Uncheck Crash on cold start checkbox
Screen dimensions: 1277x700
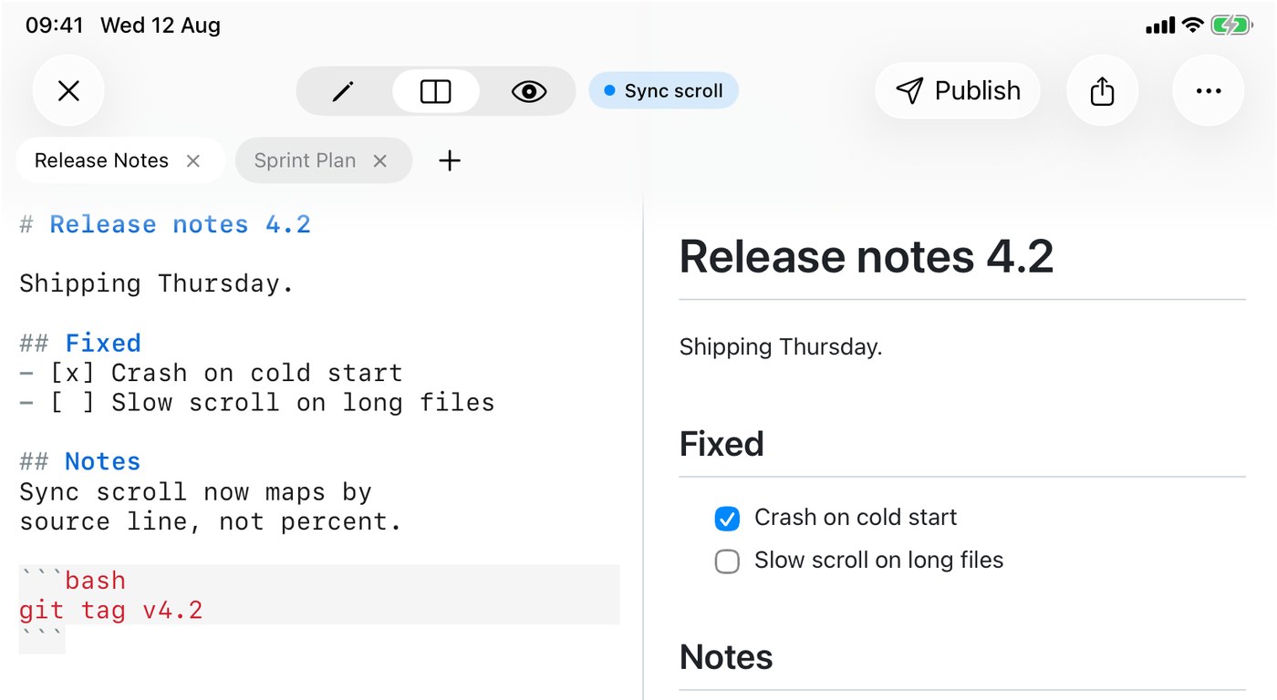[x=727, y=519]
